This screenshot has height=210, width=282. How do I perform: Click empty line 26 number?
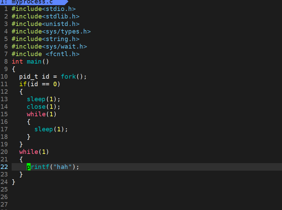pos(4,197)
